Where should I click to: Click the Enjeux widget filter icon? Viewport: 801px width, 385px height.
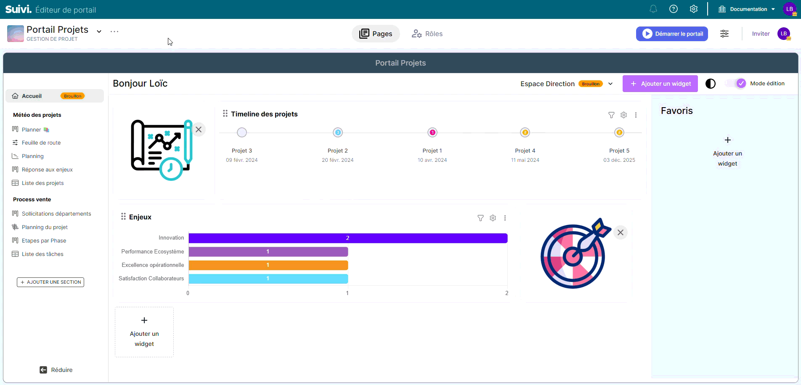pyautogui.click(x=480, y=218)
